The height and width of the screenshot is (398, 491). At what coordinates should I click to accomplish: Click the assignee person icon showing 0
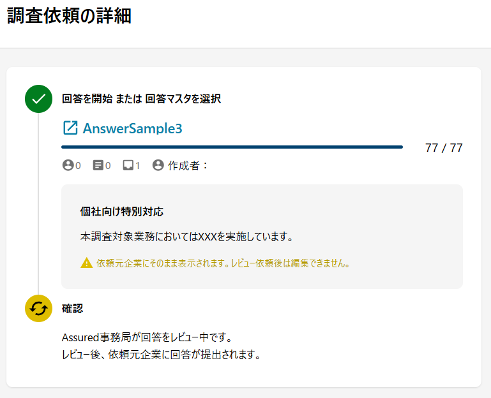(68, 165)
